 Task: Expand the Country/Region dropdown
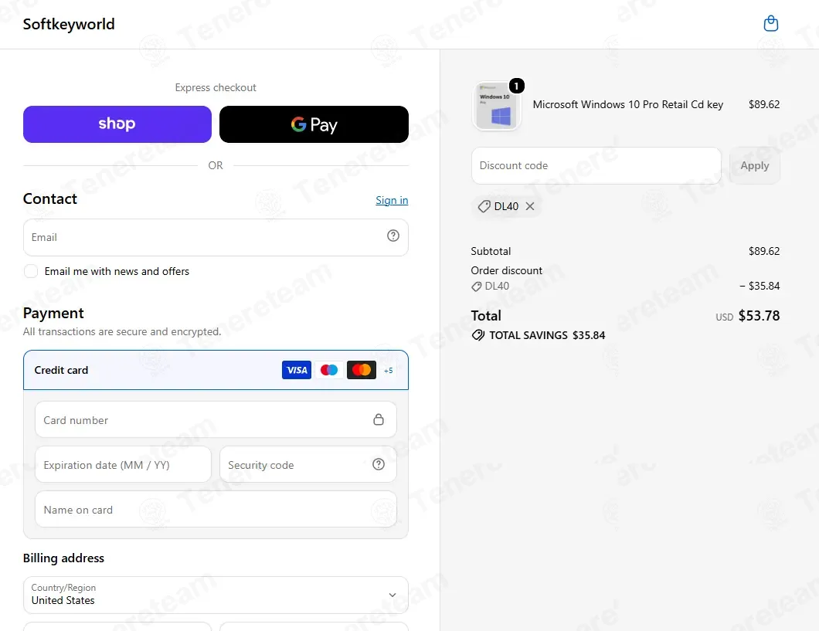point(216,595)
